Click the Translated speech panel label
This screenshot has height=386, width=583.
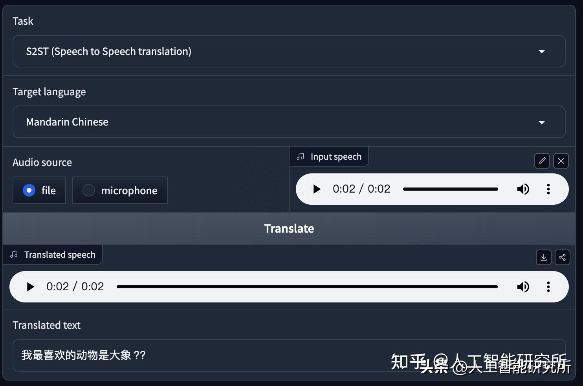coord(60,255)
